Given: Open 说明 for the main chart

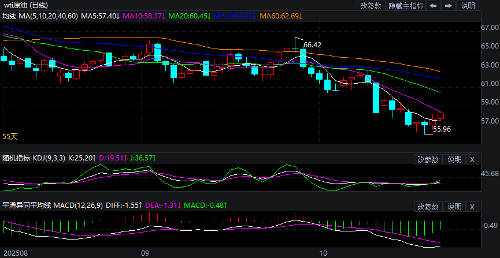Looking at the screenshot, I should [468, 6].
